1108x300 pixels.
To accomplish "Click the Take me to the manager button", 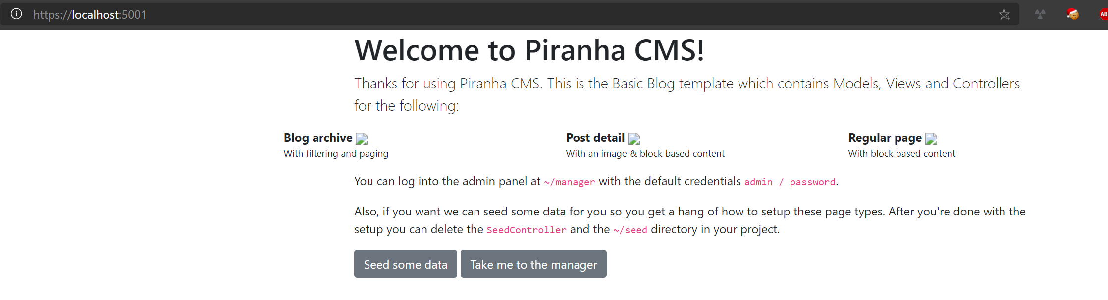I will tap(533, 264).
